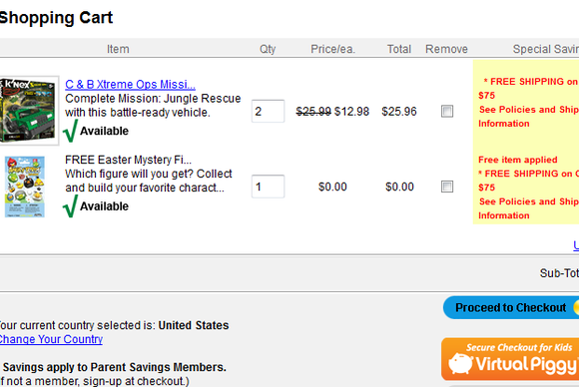
Task: Click the Total column header
Action: 398,49
